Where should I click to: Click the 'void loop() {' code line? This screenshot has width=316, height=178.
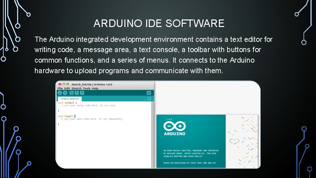[67, 116]
